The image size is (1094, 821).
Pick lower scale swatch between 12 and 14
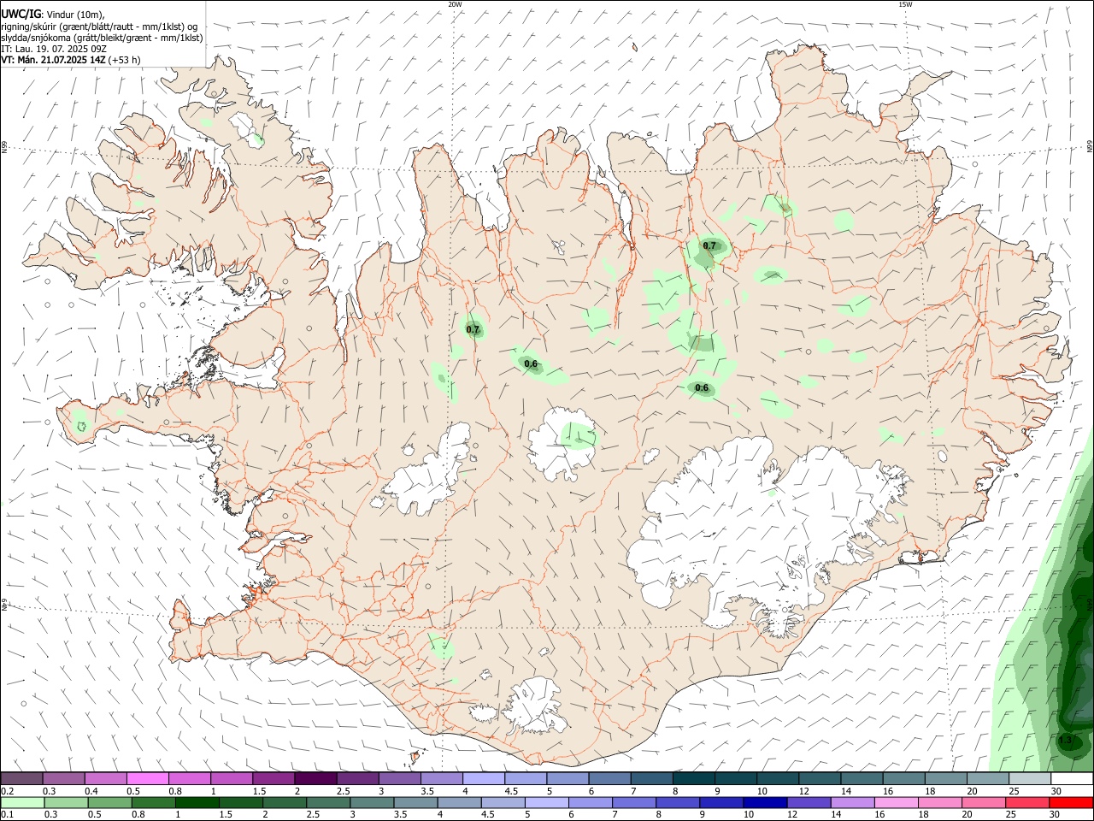coord(809,802)
